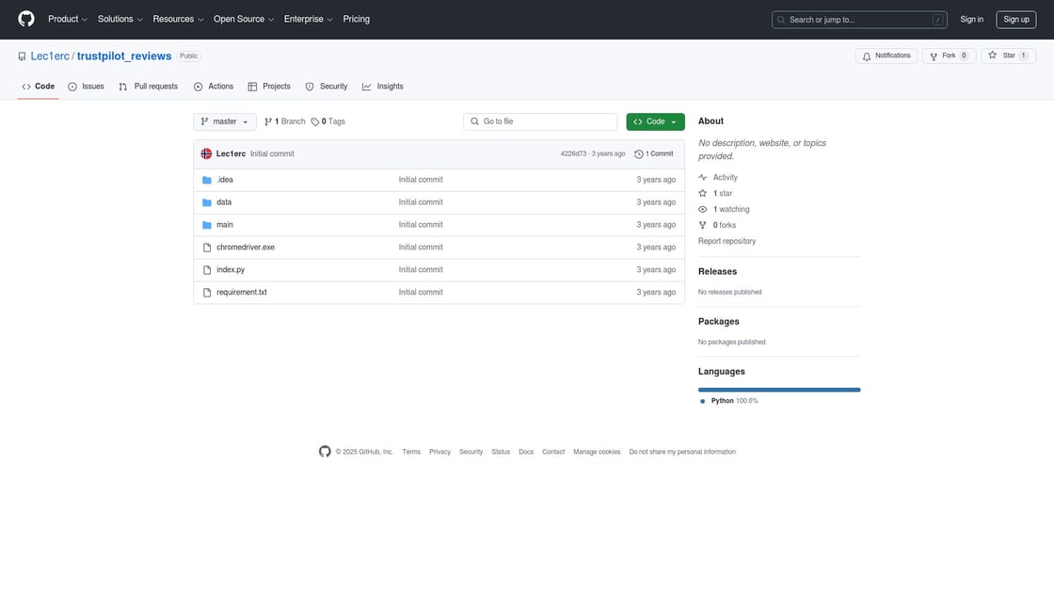Open the Lec1erc owner profile link
This screenshot has height=593, width=1054.
click(x=50, y=56)
